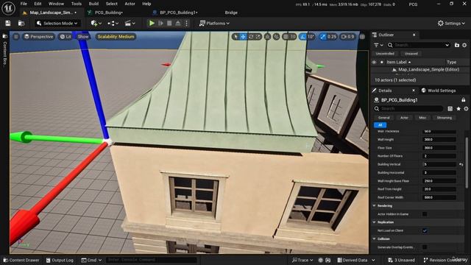Toggle surface snapping icon
This screenshot has height=265, width=471.
coord(277,37)
